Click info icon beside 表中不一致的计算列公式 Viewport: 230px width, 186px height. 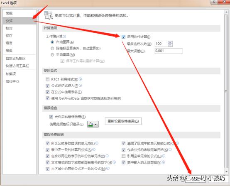pyautogui.click(x=94, y=149)
